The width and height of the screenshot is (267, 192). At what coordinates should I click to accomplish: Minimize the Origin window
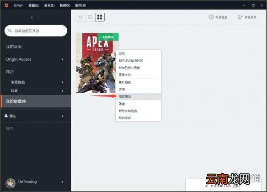click(x=244, y=5)
